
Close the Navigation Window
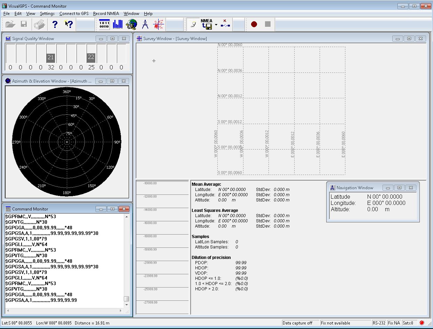[411, 188]
